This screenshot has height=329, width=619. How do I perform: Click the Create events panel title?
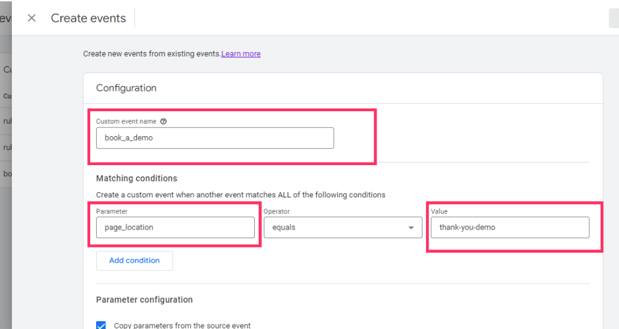[x=88, y=18]
